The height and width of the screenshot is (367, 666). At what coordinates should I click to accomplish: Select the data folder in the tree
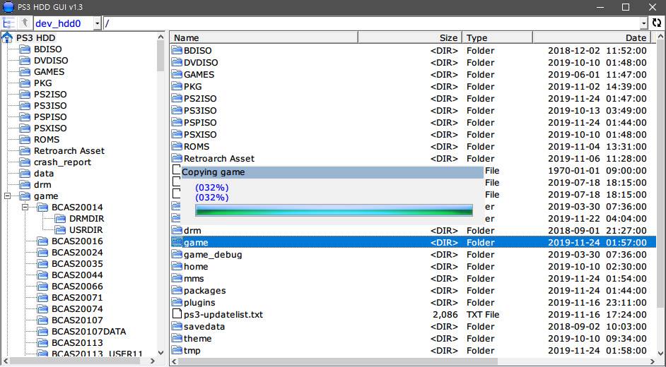44,174
